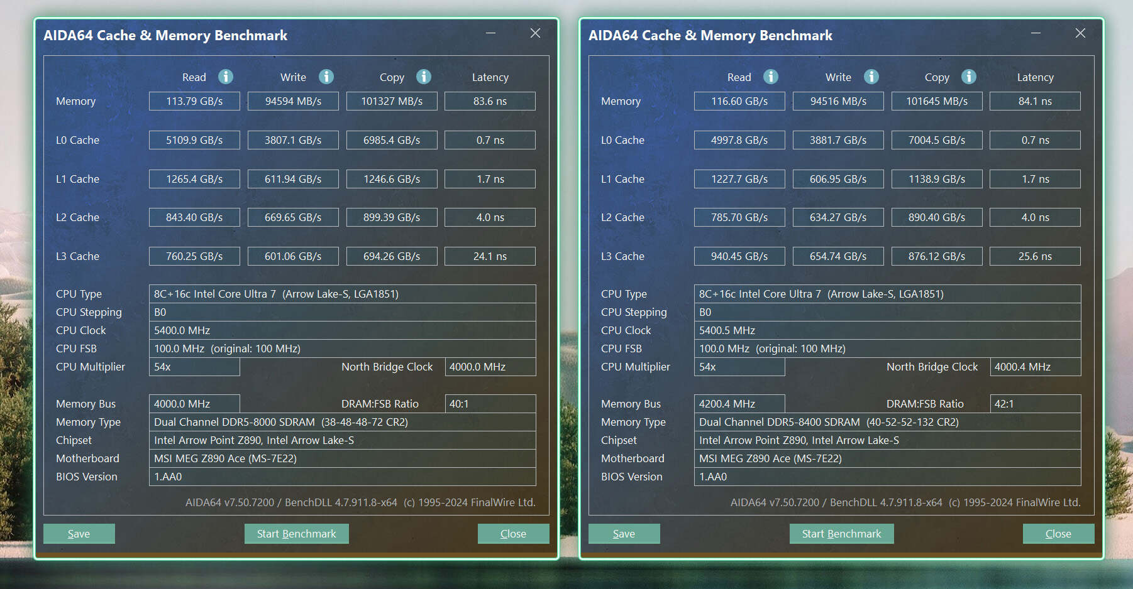Select the L1 cache read value 1227.7 GB/s
The height and width of the screenshot is (589, 1133).
[x=739, y=179]
